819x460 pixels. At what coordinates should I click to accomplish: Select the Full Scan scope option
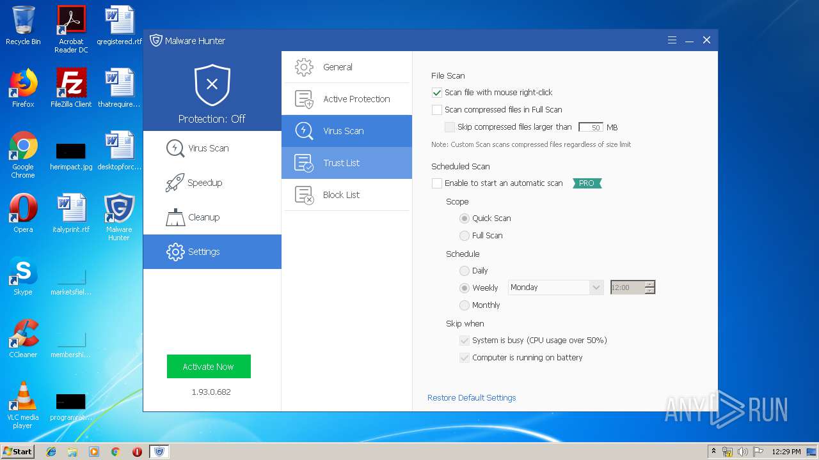click(465, 236)
